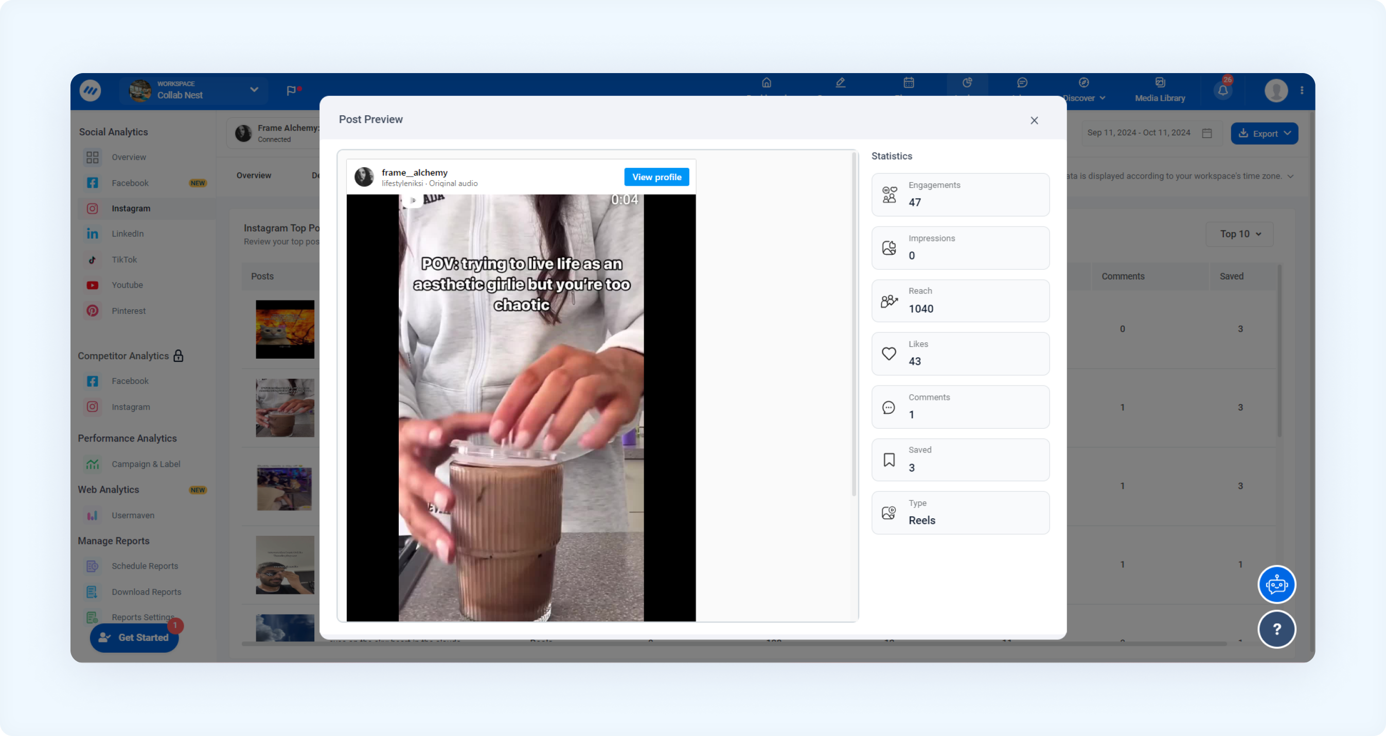Click the frame__alchemy avatar in post preview
Screen dimensions: 1386x736
tap(364, 177)
